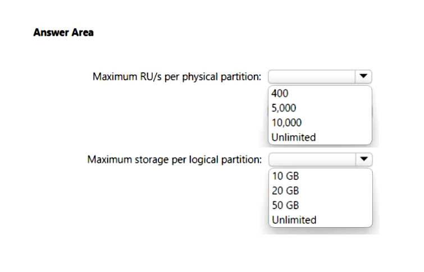Pick 50 GB as maximum storage
Screen dimensions: 424x272
pos(285,205)
